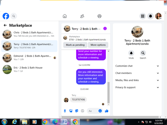Click the volume speaker tray icon

(151, 122)
